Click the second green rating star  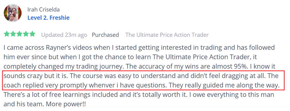[x=13, y=34]
